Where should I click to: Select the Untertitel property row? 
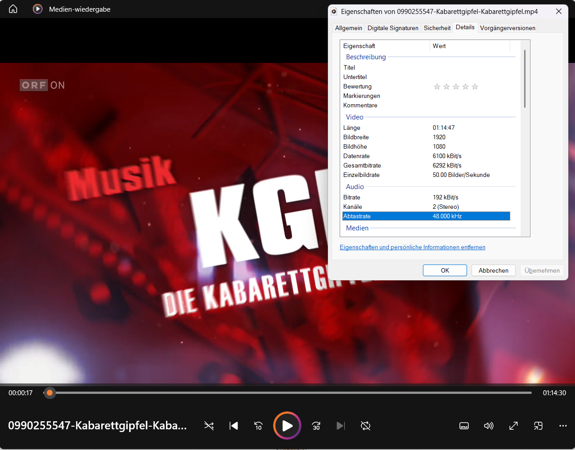(x=426, y=77)
